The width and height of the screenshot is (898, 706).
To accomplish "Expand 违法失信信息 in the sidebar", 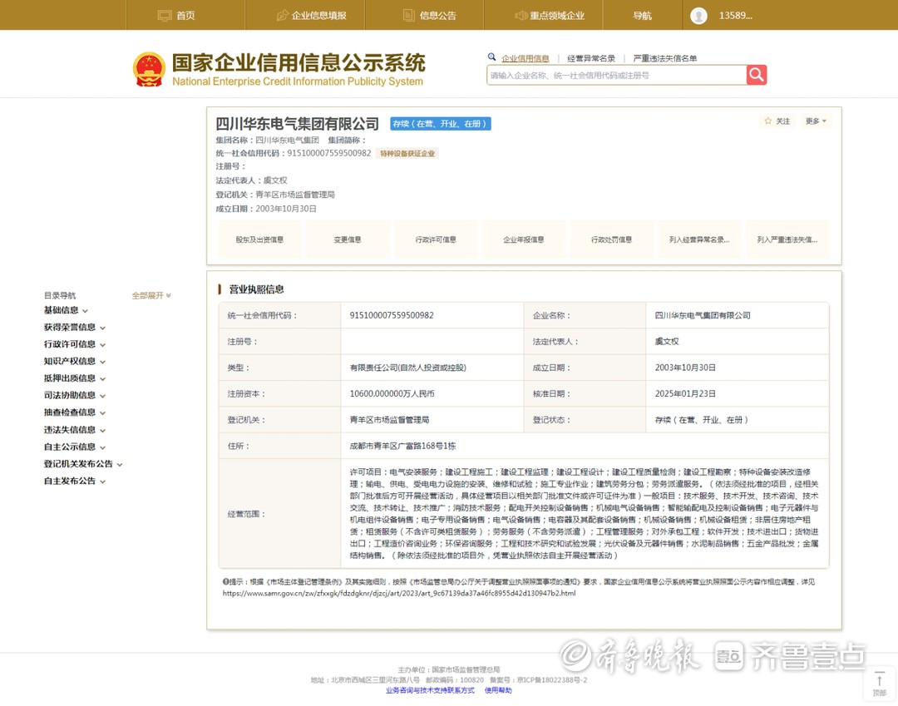I will click(75, 430).
